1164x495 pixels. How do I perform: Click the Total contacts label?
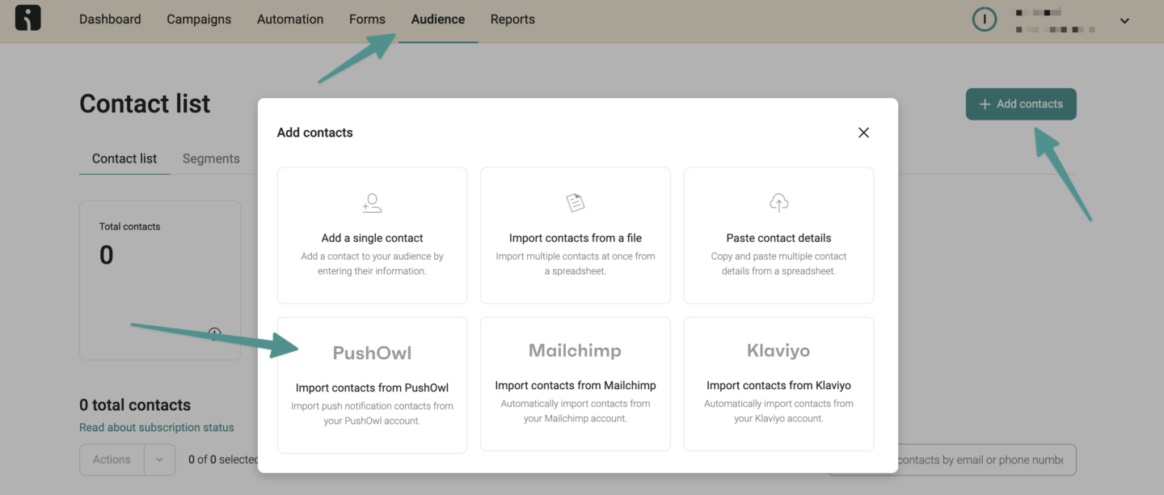pos(129,226)
